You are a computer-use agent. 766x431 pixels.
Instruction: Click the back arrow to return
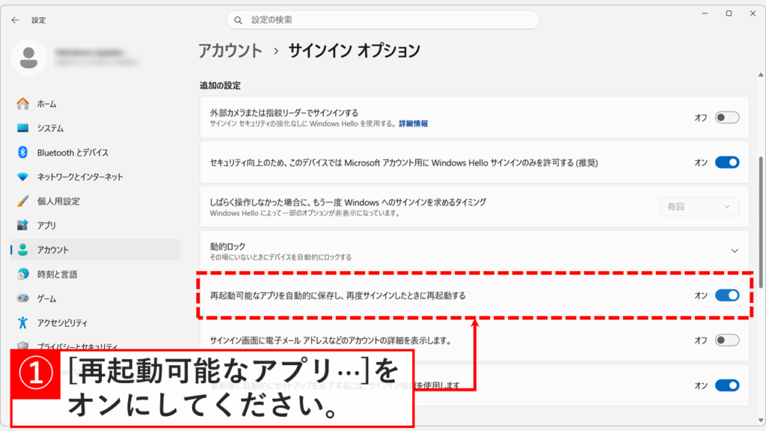click(x=15, y=20)
